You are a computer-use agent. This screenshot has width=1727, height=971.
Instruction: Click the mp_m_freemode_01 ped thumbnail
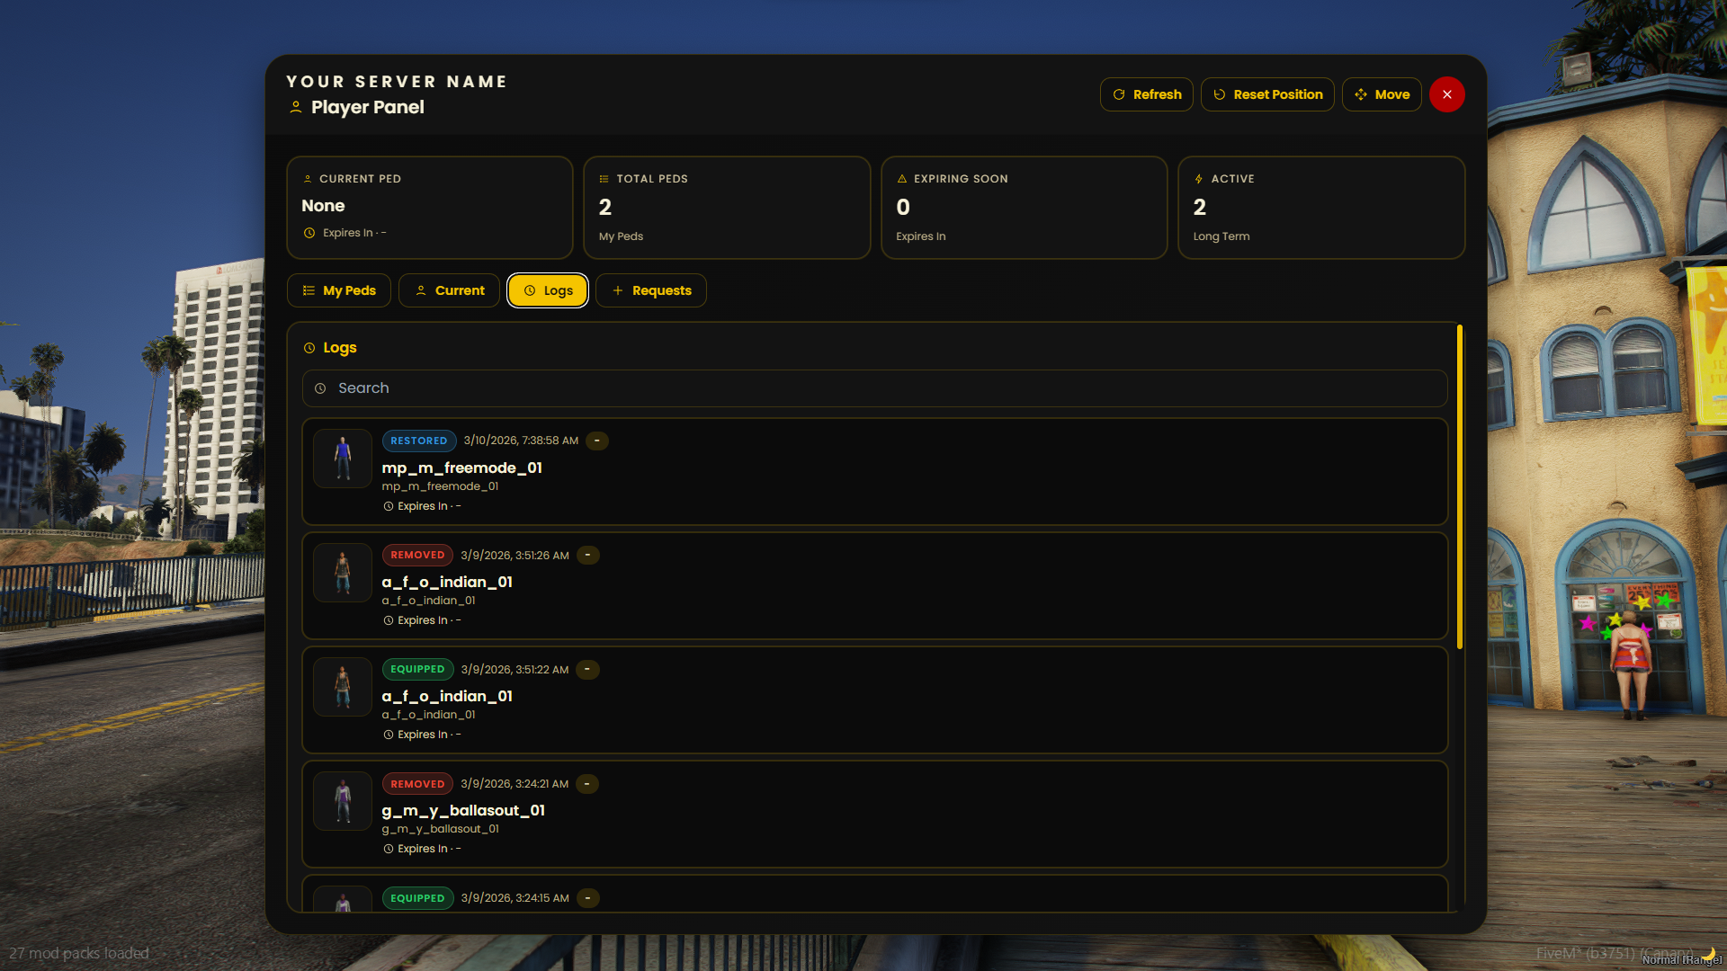[x=343, y=459]
